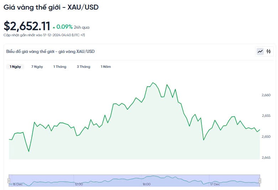The height and width of the screenshot is (190, 278).
Task: Click the 12:00 mark in navigator
Action: pos(79,184)
